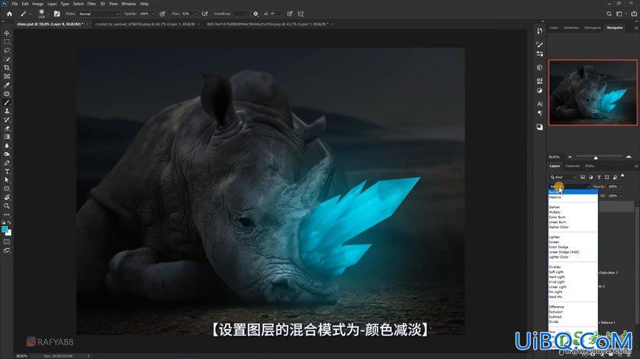Open the Character panel icon in dock
The image size is (640, 359).
tap(540, 104)
